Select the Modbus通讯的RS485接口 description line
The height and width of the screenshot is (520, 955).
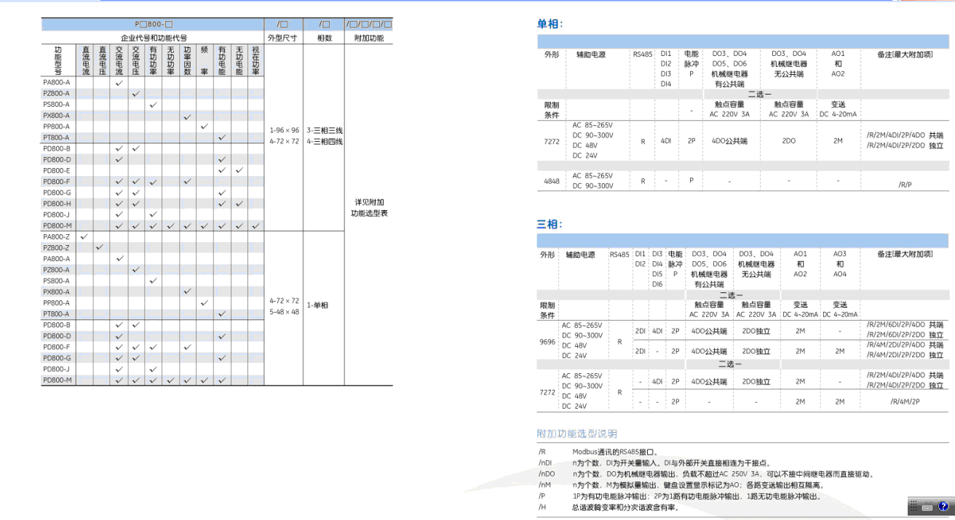615,452
